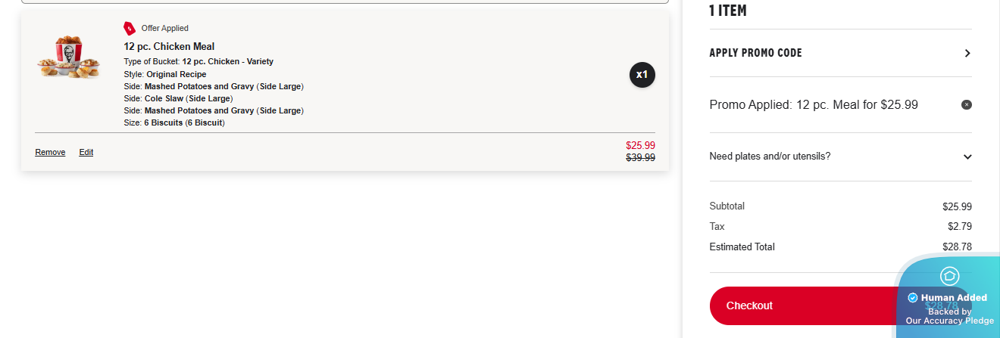The image size is (1000, 338).
Task: Expand the plates and utensils chevron
Action: pos(967,157)
